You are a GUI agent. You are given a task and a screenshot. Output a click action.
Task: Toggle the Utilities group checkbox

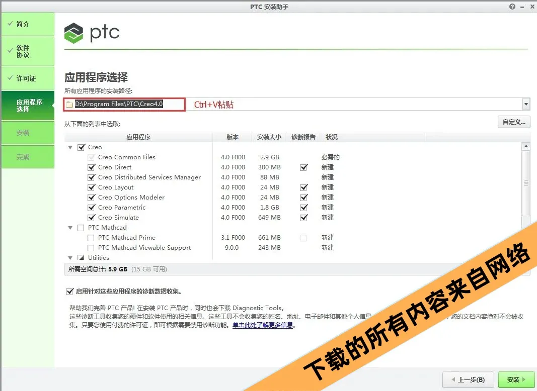[x=81, y=258]
